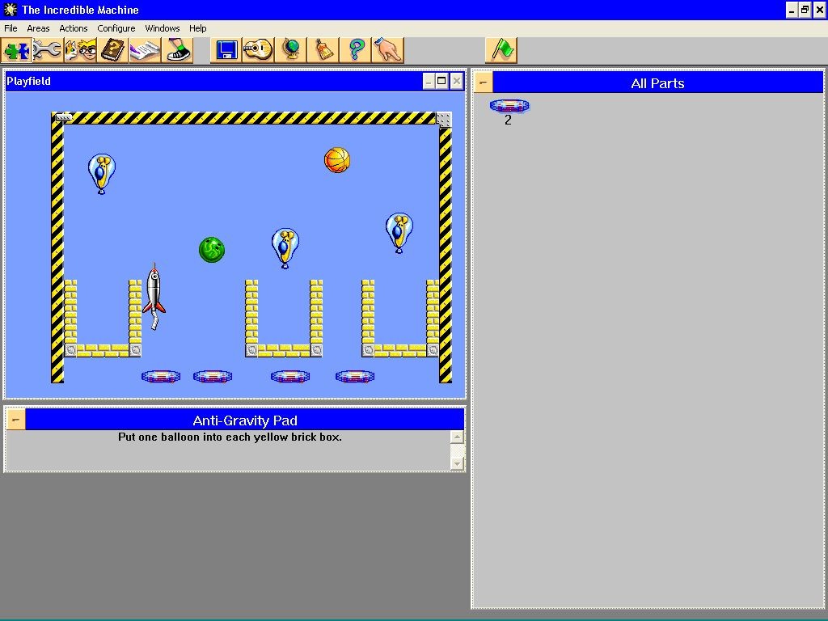Maximize the Playfield window

pyautogui.click(x=442, y=82)
